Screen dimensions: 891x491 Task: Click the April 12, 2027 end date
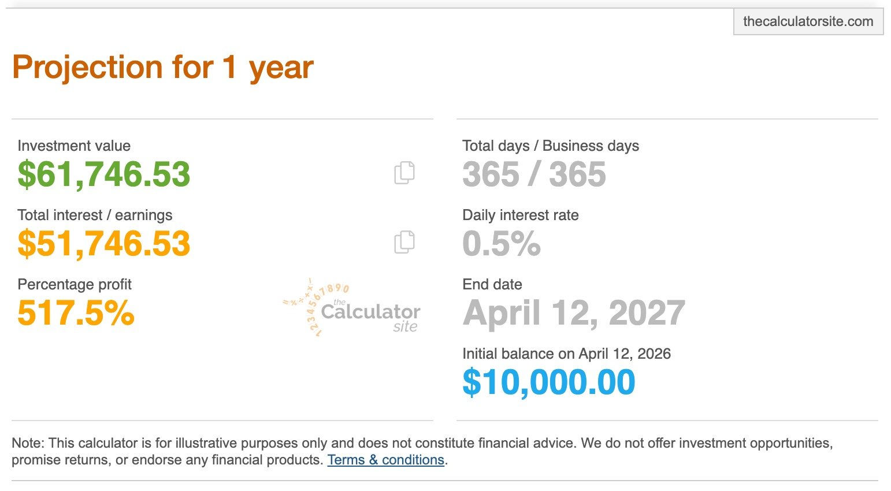click(x=573, y=312)
